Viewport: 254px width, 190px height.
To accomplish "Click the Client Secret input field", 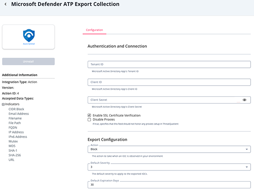I will point(169,100).
